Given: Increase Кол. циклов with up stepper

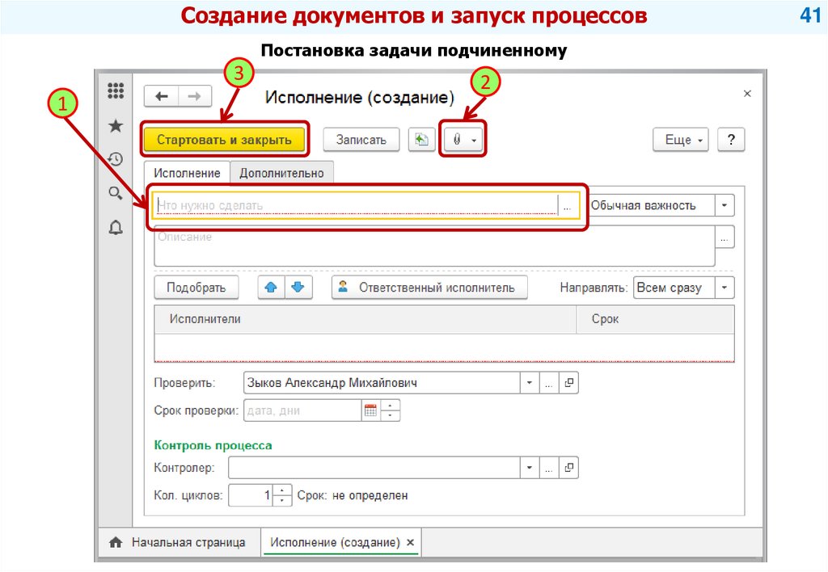Looking at the screenshot, I should 282,490.
